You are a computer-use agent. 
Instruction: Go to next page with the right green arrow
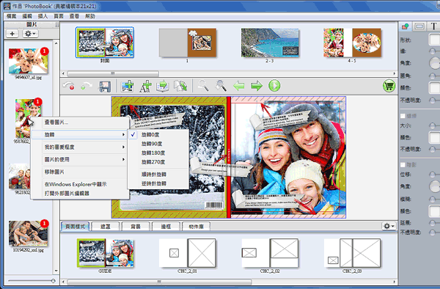click(x=257, y=86)
